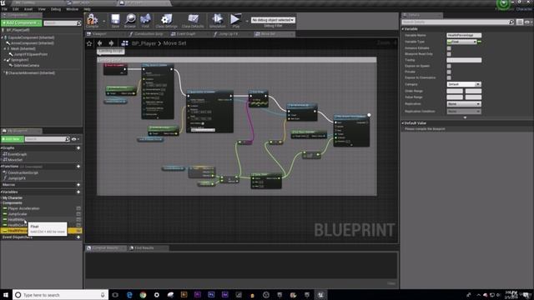
Task: Click BP_Player in the graph breadcrumb
Action: coord(144,43)
